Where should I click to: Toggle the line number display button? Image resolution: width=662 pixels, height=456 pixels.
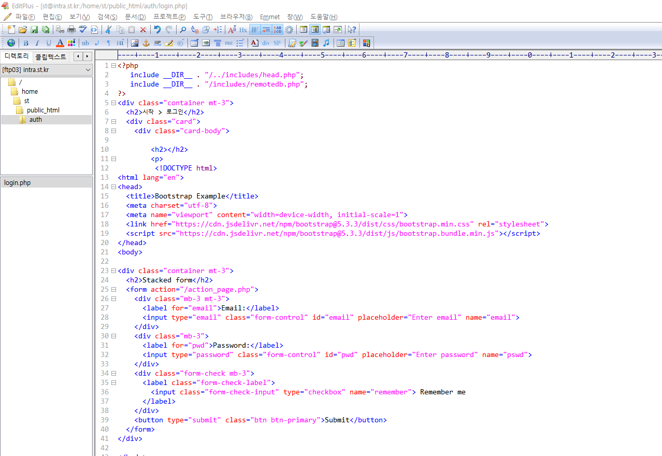coord(278,30)
